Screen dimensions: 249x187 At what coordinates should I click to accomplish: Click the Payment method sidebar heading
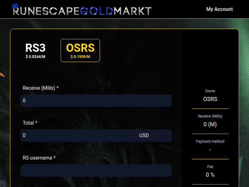pos(210,141)
